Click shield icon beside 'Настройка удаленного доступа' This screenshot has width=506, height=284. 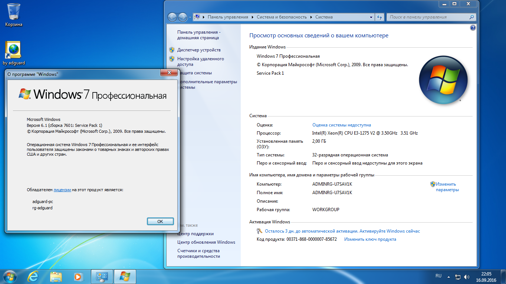click(172, 59)
